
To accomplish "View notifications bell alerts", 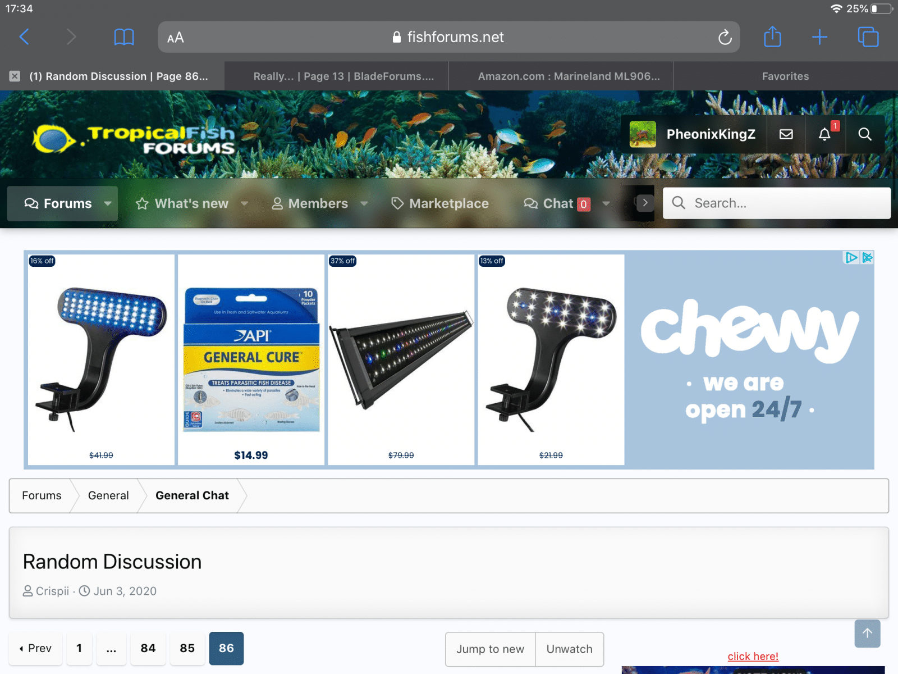I will [824, 134].
